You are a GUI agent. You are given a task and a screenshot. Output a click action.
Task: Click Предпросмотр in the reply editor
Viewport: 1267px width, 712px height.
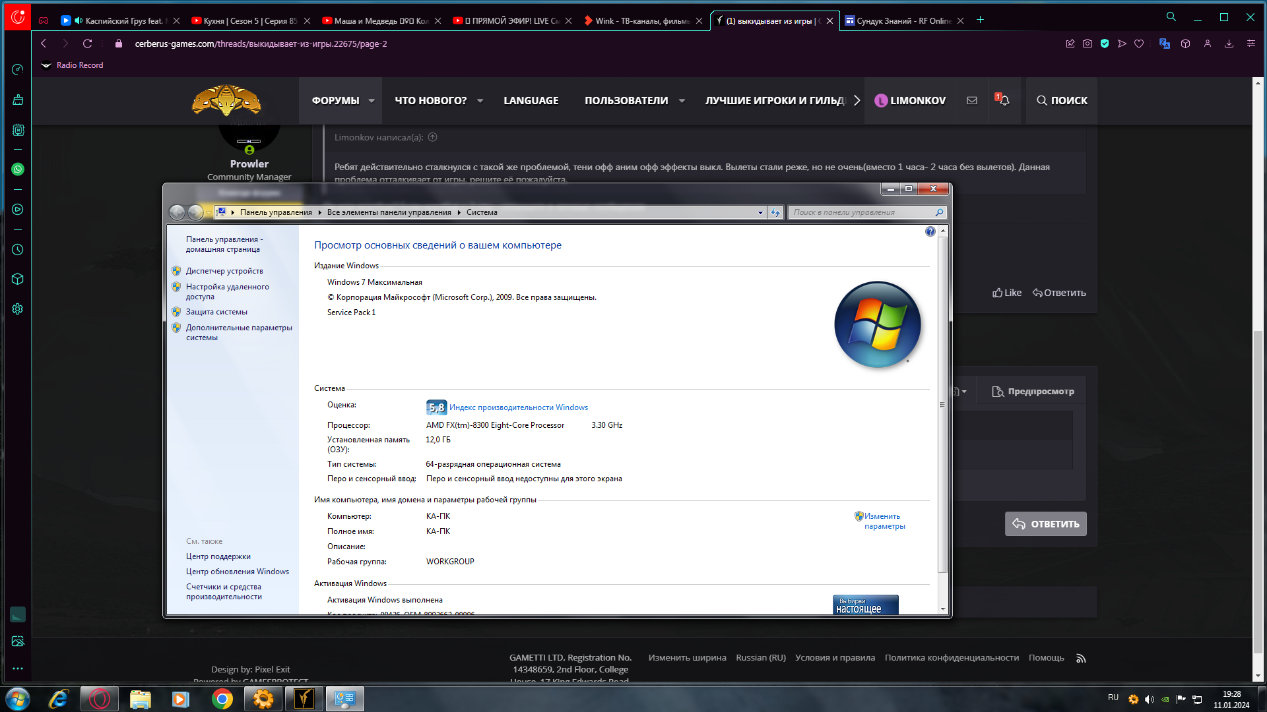pos(1033,392)
